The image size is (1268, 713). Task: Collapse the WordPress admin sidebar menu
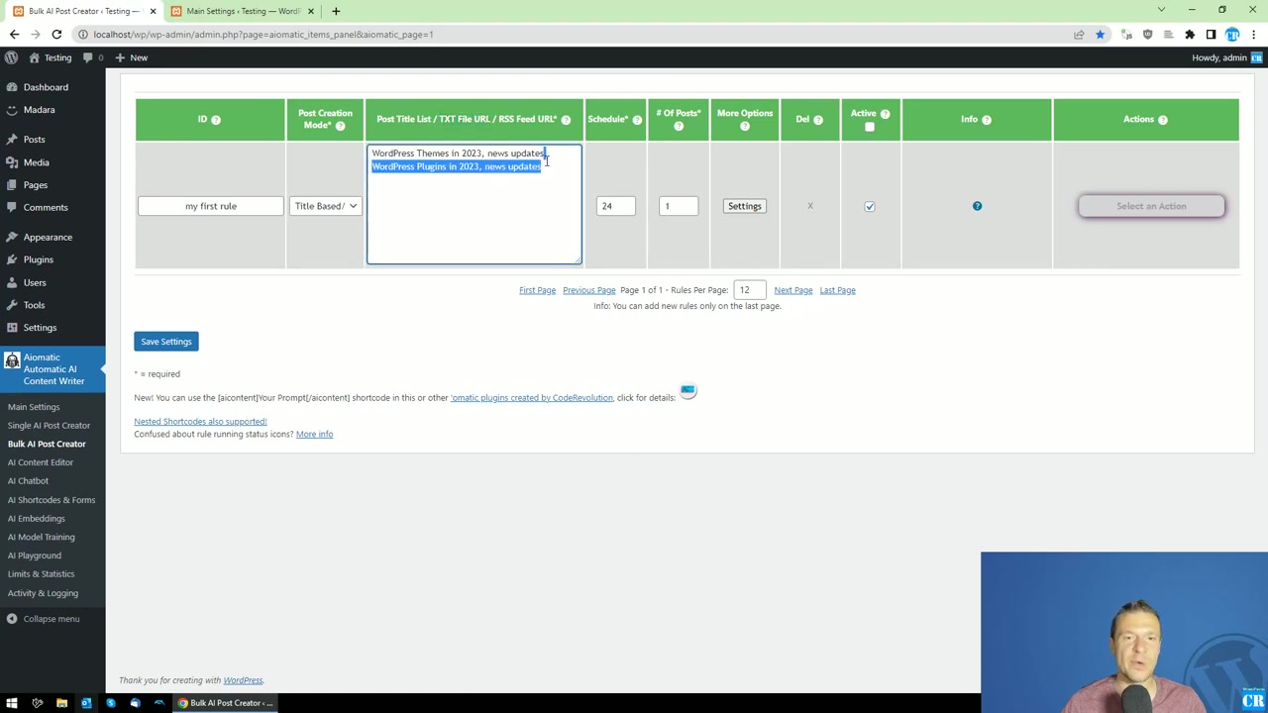(x=43, y=619)
